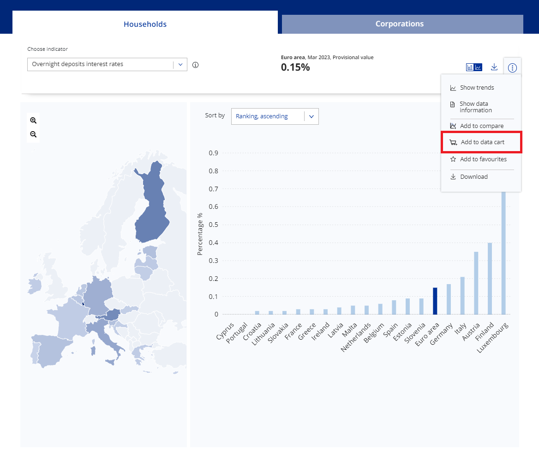
Task: Zoom out on the Europe map
Action: tap(33, 134)
